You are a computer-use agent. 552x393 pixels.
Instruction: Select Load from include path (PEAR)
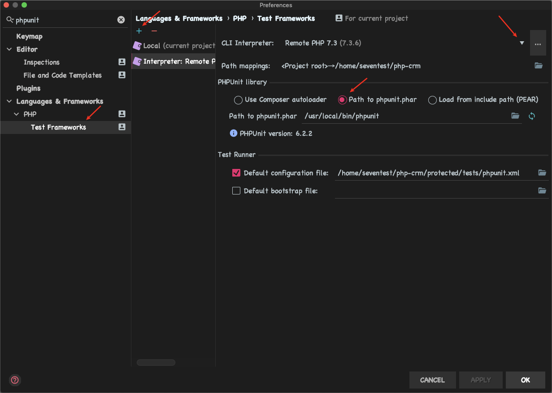coord(432,100)
